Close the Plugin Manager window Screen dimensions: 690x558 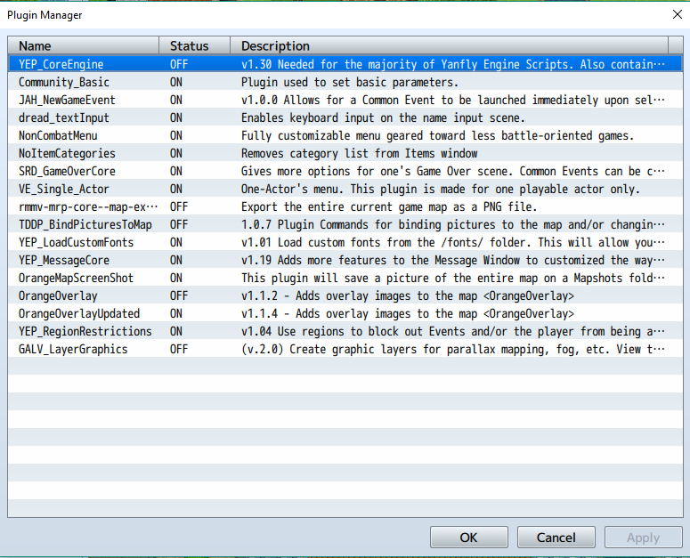[678, 14]
